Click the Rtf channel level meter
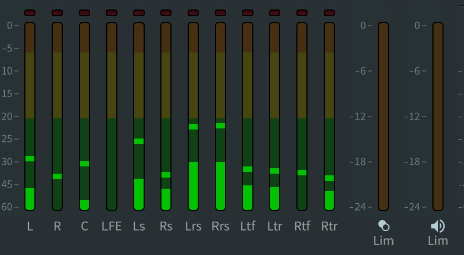Viewport: 464px width, 255px height. (302, 117)
